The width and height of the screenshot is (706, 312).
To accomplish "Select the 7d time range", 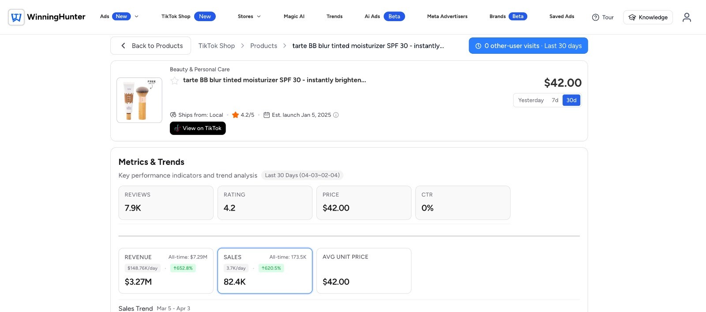I will [555, 100].
